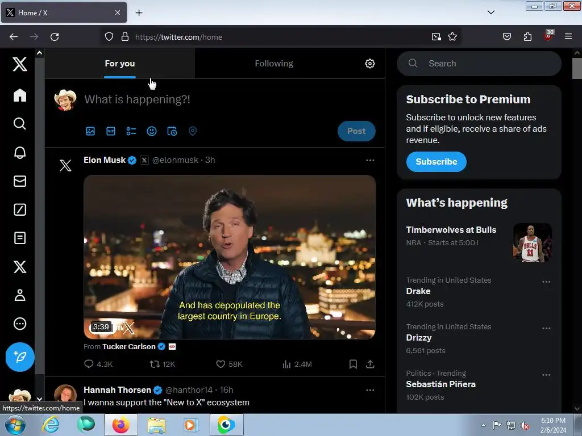Open More circle-ellipsis icon in sidebar

(x=20, y=324)
